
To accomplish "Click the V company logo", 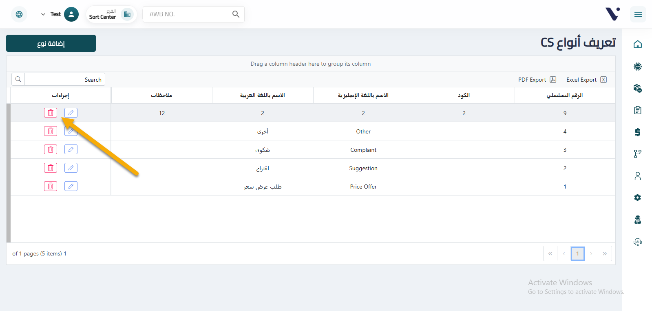I will click(x=613, y=14).
